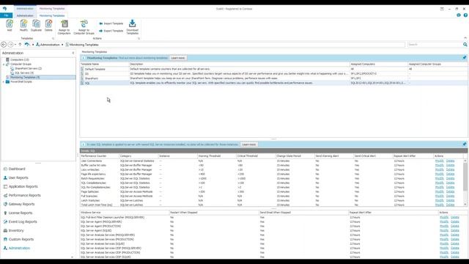Open the Actions group dialog launcher
The image size is (469, 264).
click(x=139, y=39)
